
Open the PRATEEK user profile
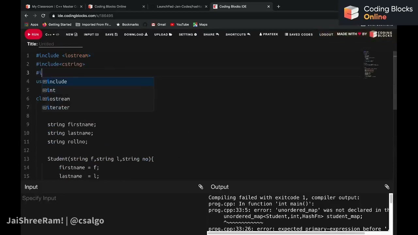(x=268, y=34)
